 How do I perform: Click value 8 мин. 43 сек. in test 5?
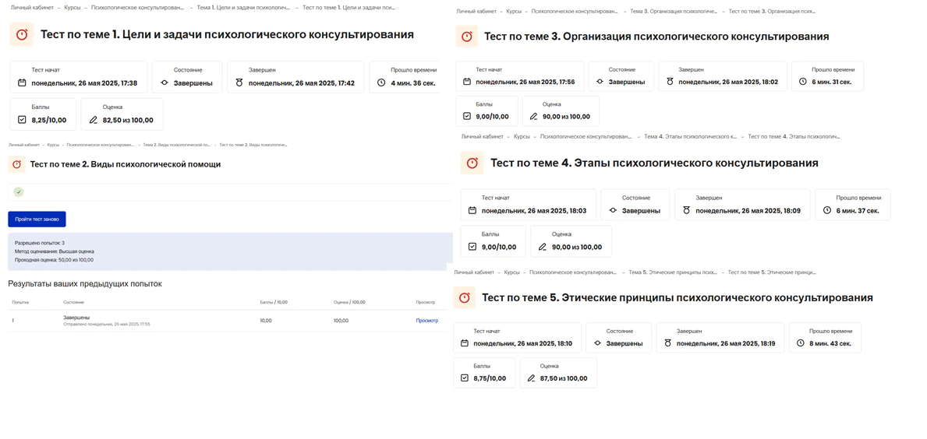click(830, 342)
